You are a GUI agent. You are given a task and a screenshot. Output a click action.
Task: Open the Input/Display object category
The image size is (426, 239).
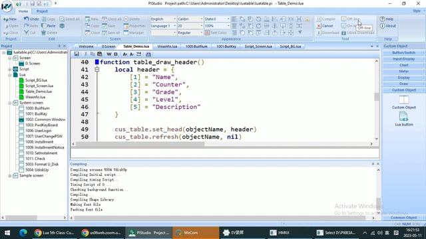[x=404, y=59]
